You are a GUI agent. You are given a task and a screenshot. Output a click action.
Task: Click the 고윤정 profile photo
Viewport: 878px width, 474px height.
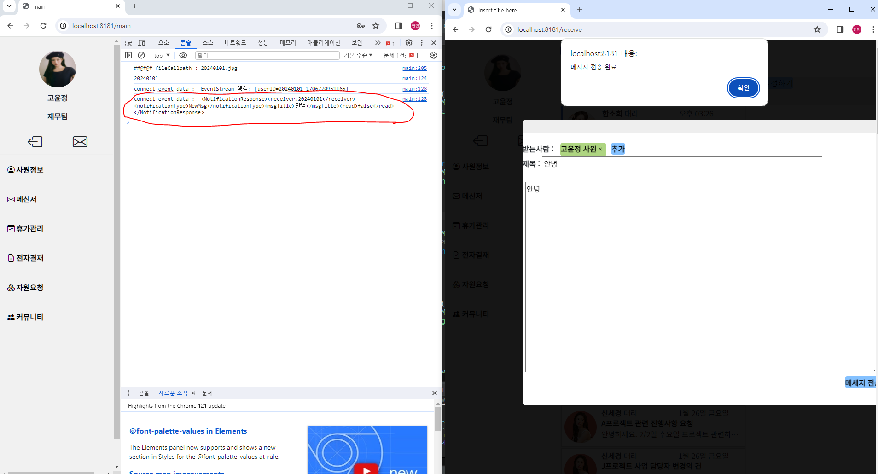(58, 69)
